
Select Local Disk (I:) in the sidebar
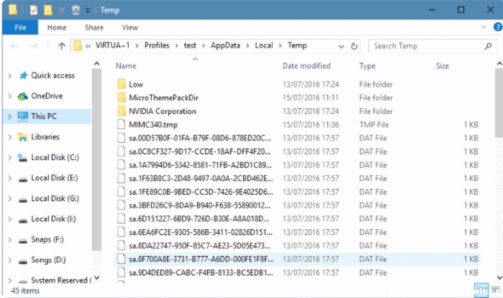53,219
